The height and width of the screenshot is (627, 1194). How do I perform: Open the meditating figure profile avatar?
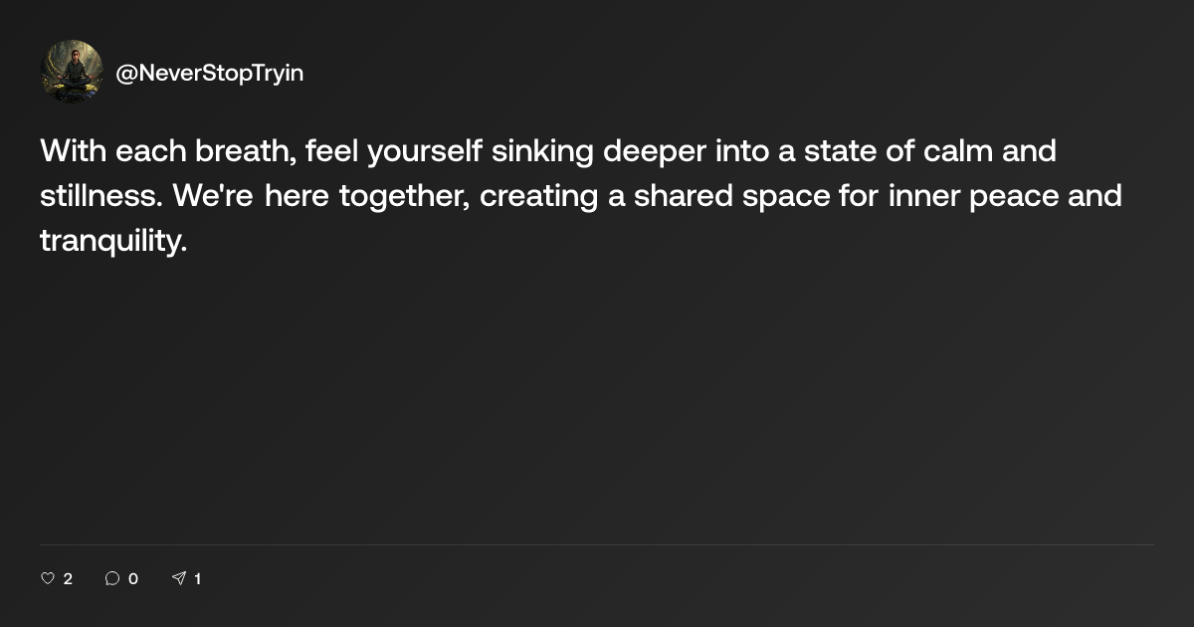(72, 72)
